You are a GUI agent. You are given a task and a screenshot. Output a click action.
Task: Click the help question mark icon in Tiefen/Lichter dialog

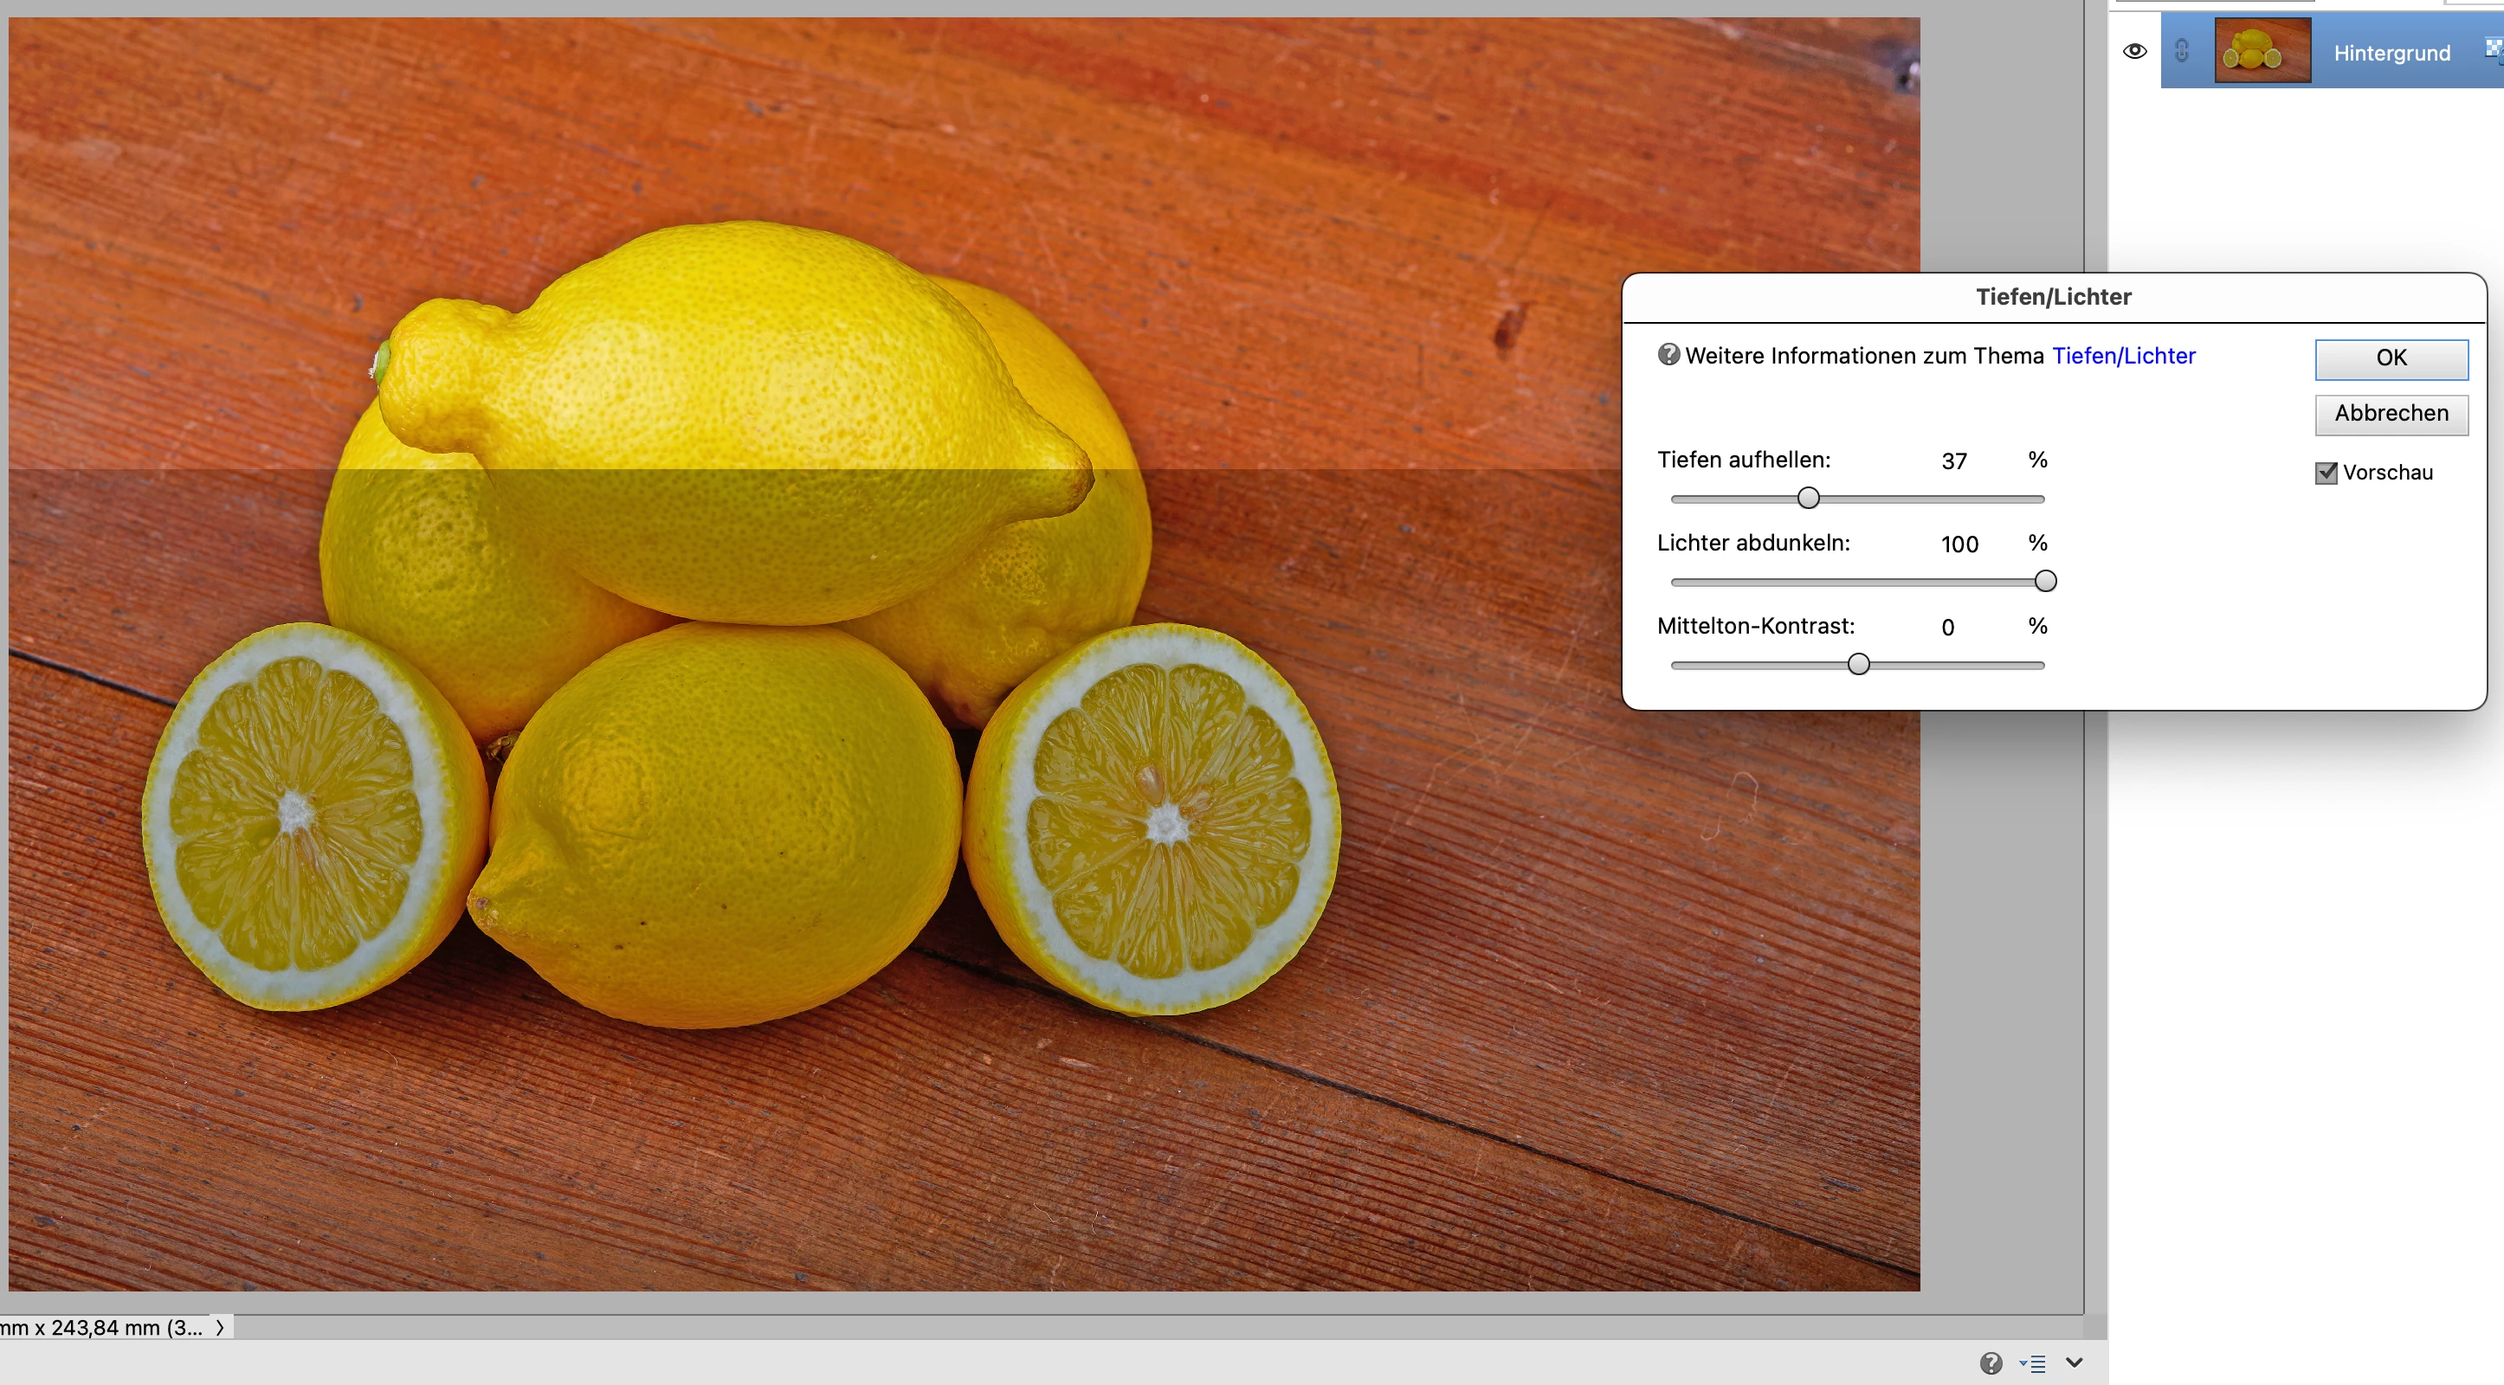(x=1668, y=355)
